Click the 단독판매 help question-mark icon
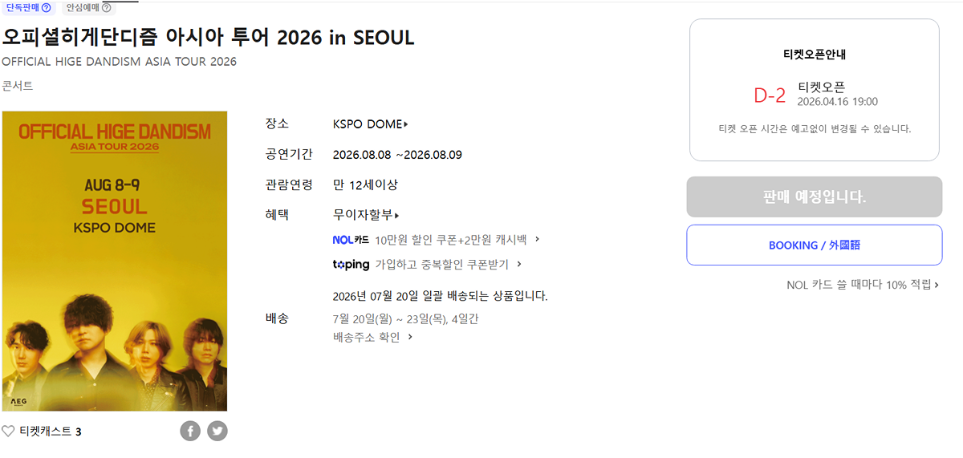 coord(47,8)
